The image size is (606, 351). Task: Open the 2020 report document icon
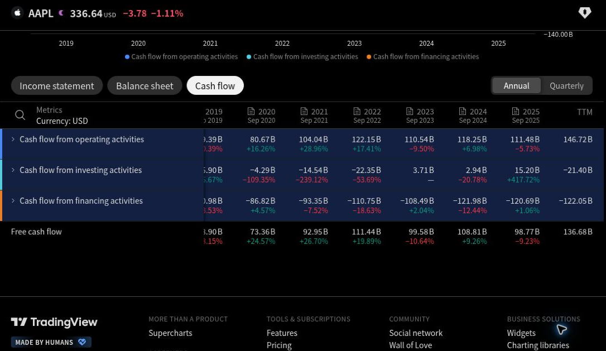(x=251, y=112)
